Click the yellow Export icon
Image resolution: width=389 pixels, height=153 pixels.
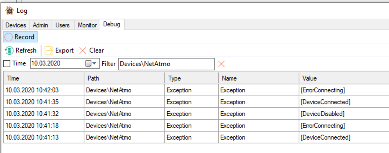[x=49, y=50]
